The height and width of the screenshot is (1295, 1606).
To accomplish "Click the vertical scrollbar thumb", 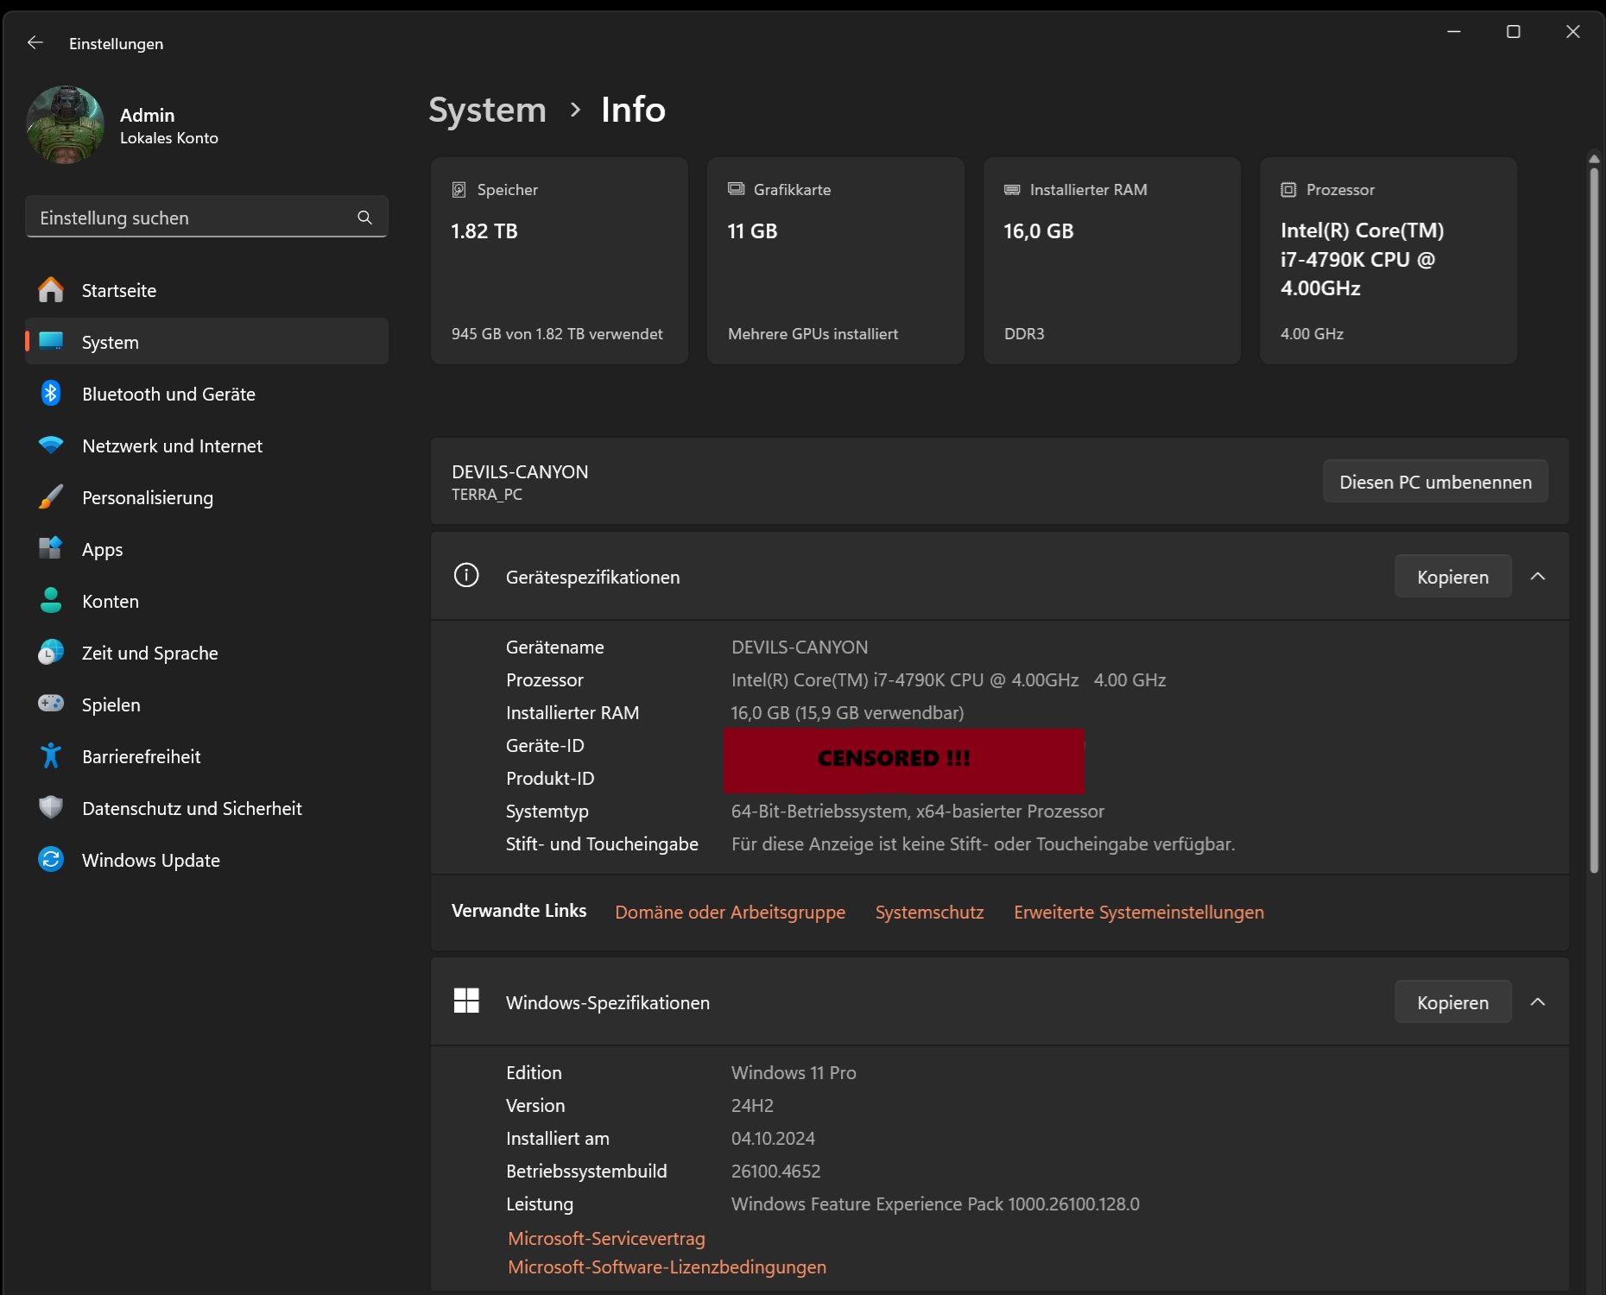I will [x=1594, y=521].
